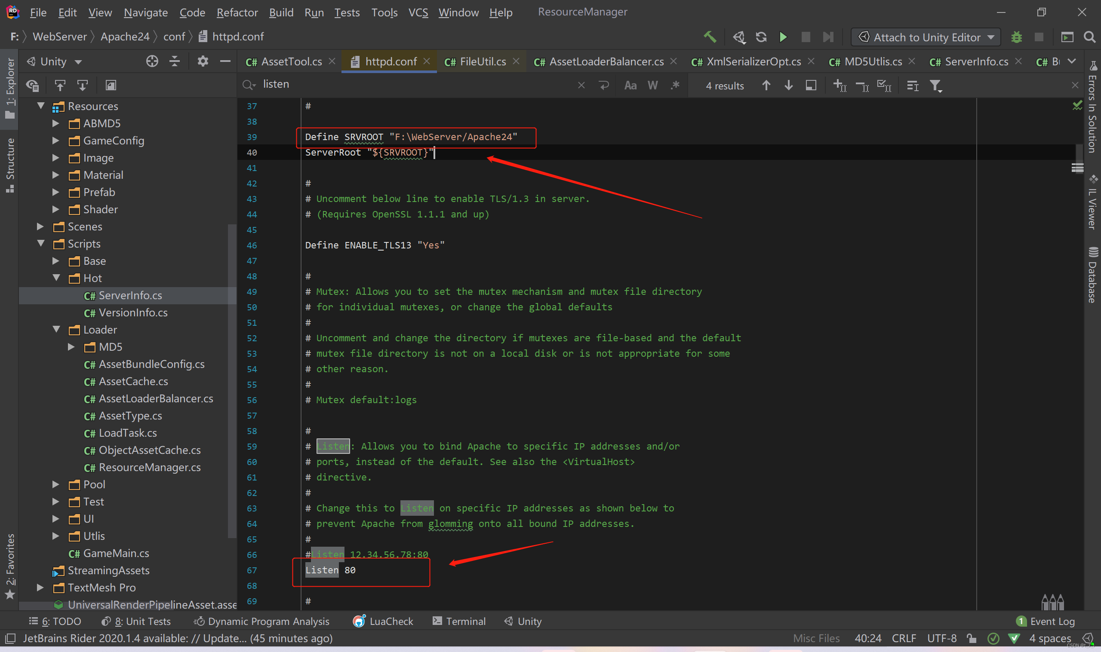The image size is (1101, 652).
Task: Click the Add Selection for Next Occurrence icon
Action: [x=840, y=85]
